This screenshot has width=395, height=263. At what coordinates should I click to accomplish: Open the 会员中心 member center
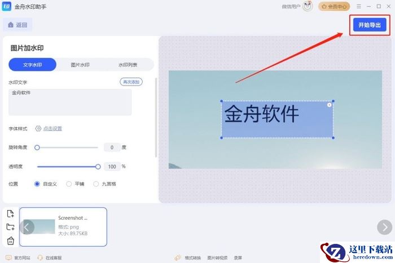[x=334, y=6]
